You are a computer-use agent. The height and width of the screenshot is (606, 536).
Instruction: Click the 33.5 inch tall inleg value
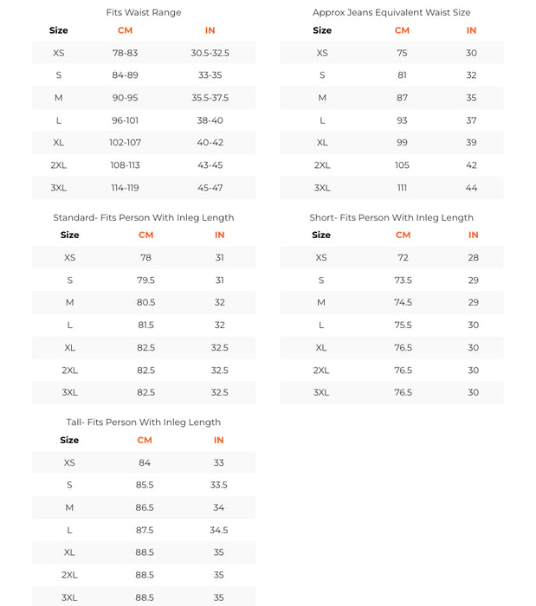pyautogui.click(x=219, y=485)
